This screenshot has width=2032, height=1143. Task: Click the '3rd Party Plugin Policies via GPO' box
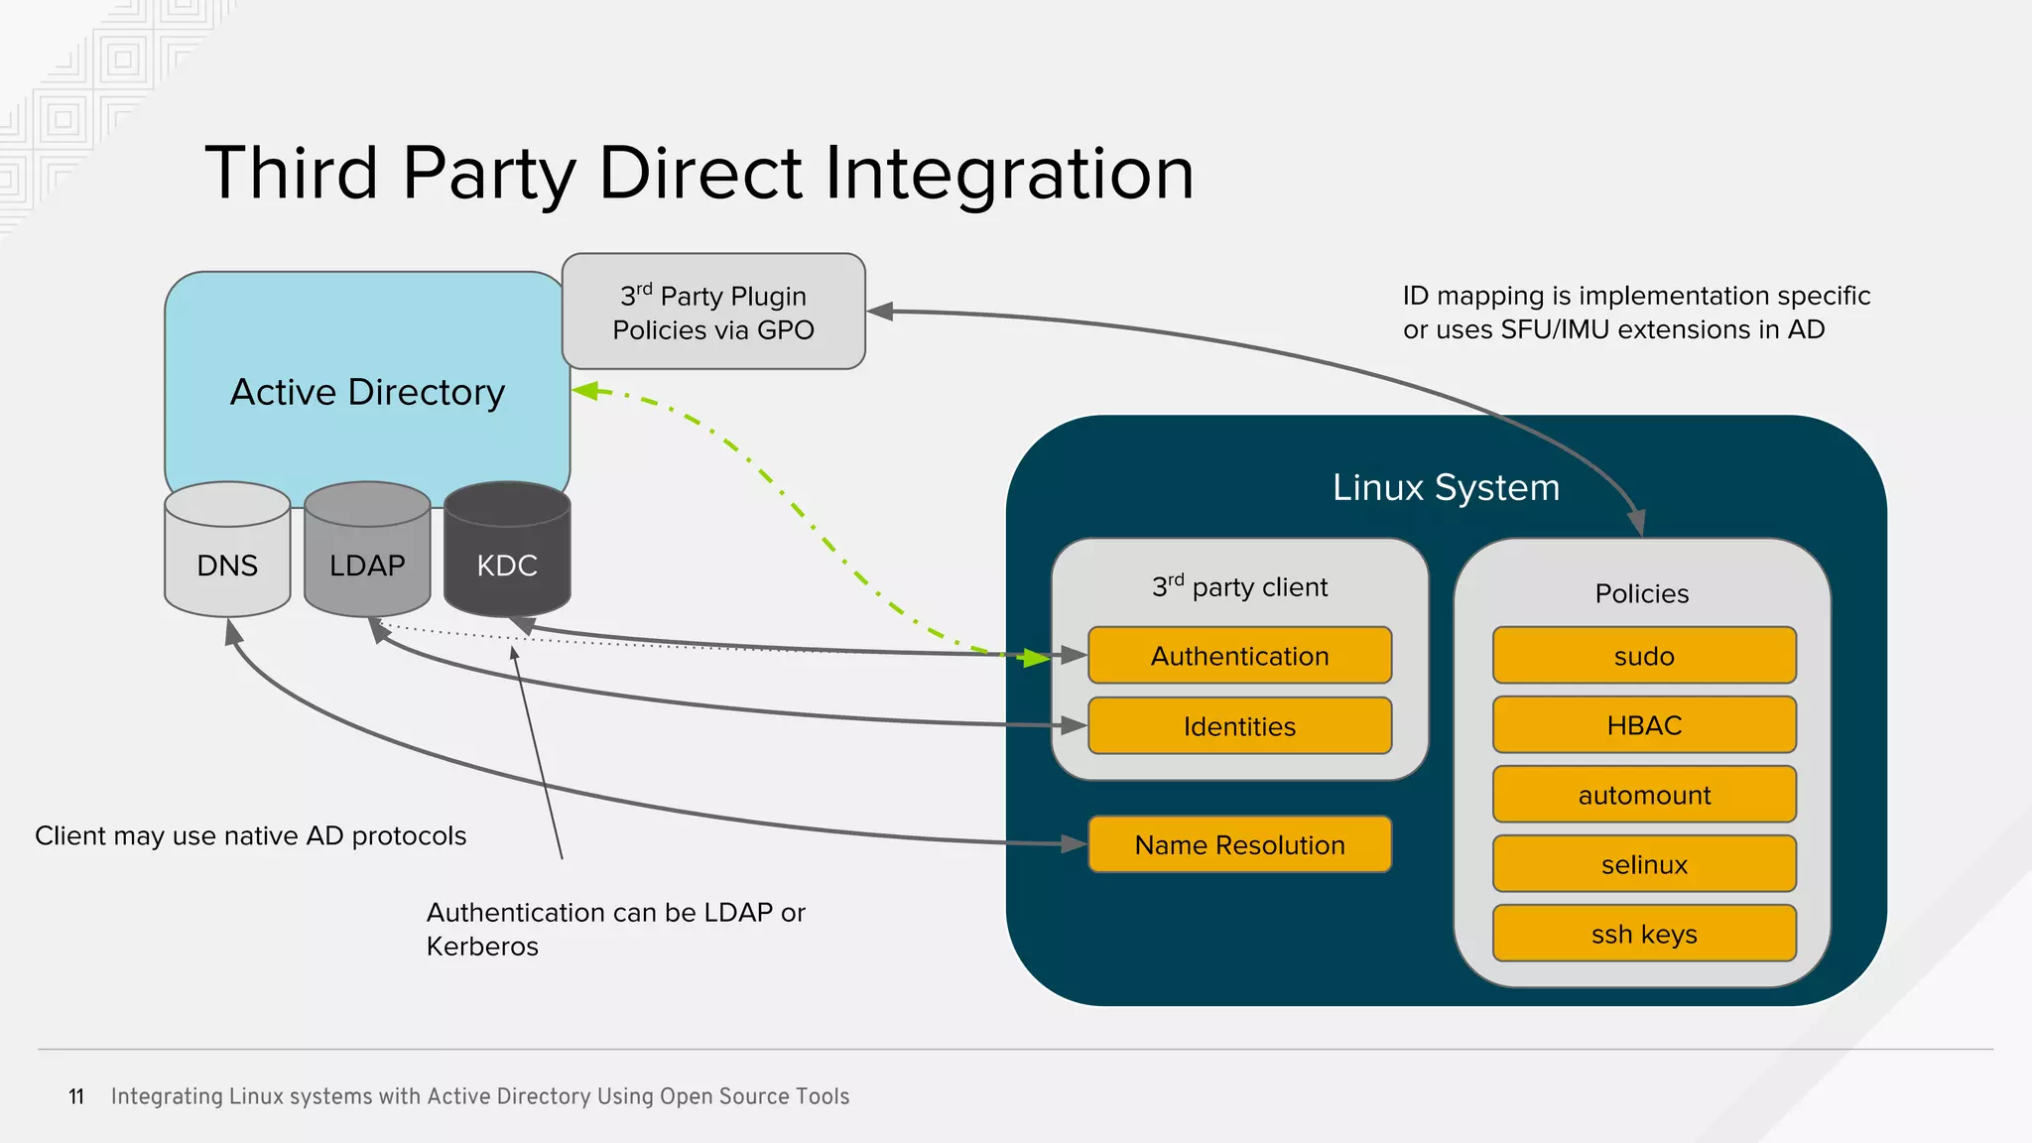coord(713,312)
